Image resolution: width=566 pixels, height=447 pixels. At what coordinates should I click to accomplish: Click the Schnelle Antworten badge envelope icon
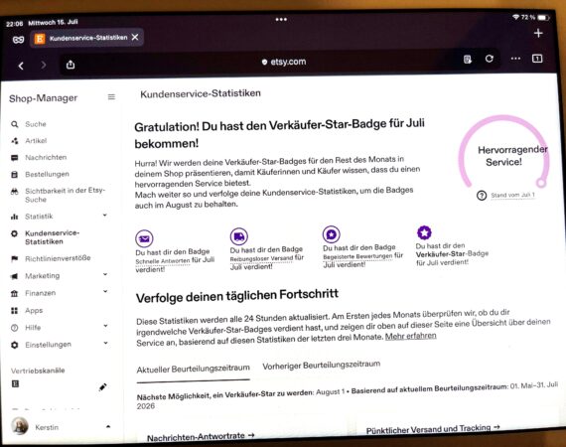[144, 238]
